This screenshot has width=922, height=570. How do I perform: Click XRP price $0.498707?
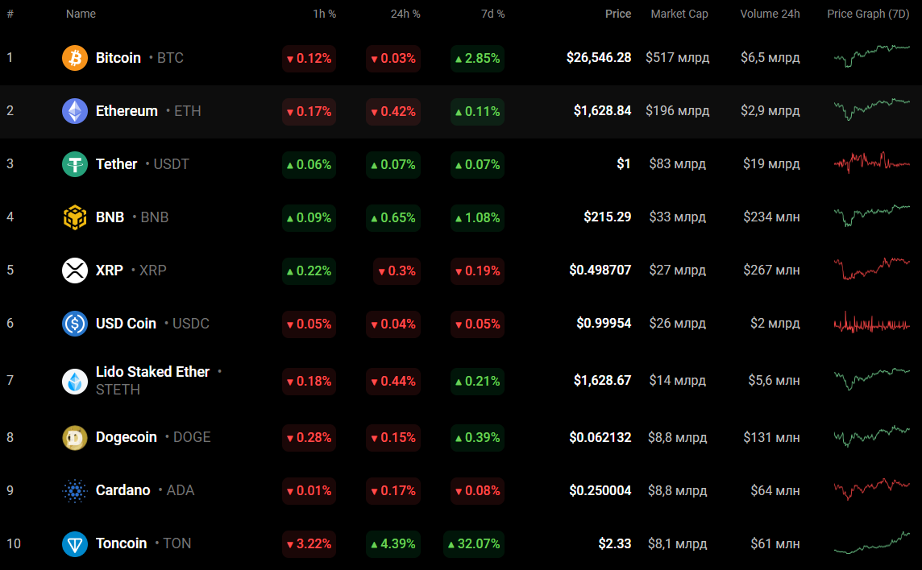click(600, 270)
